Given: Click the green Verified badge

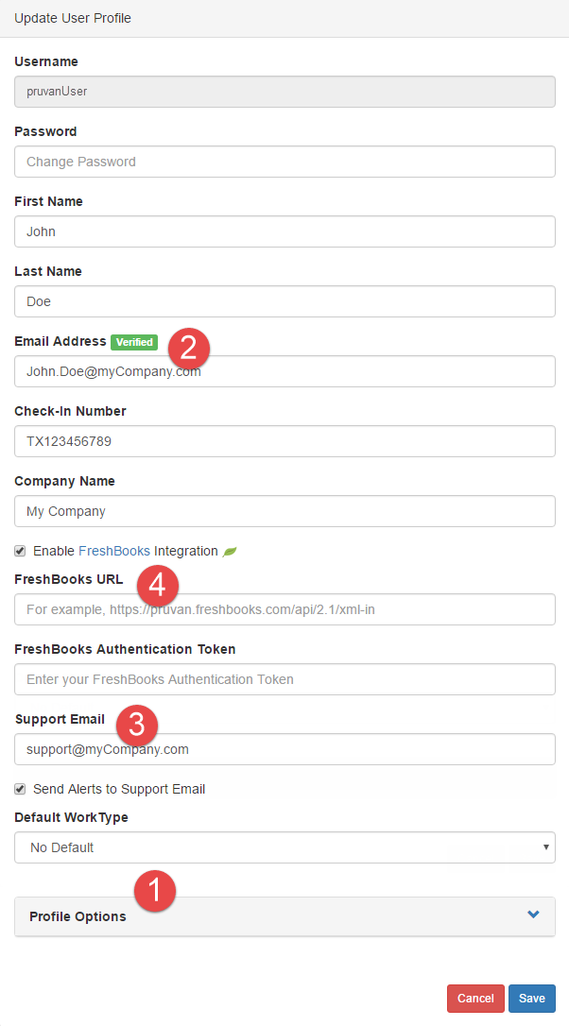Looking at the screenshot, I should [134, 342].
